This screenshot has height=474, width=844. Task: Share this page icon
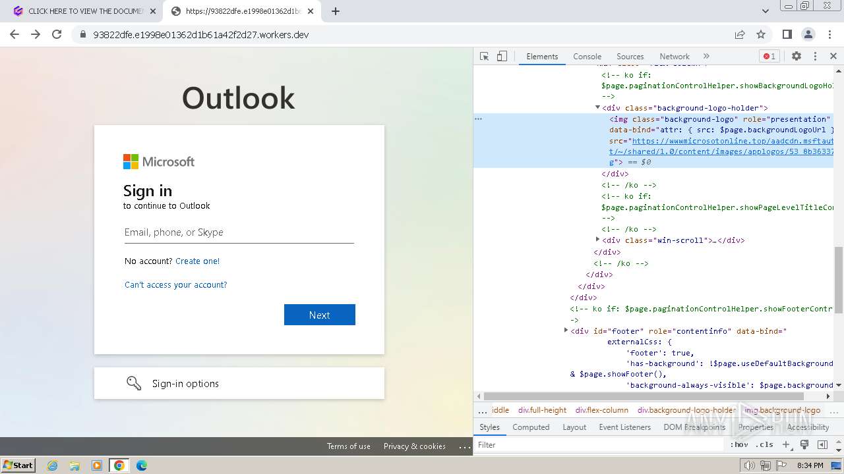point(740,34)
